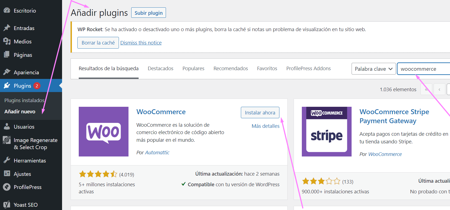Viewport: 450px width, 210px height.
Task: Click Dismiss this notice link
Action: click(141, 43)
